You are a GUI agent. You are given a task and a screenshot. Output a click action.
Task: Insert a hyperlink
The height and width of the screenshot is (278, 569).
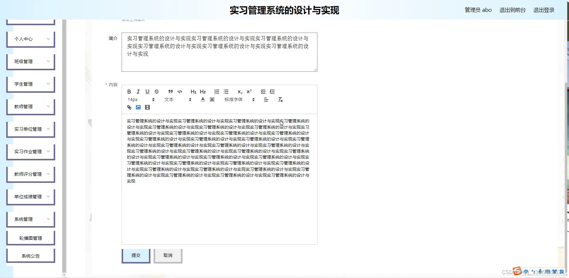129,107
